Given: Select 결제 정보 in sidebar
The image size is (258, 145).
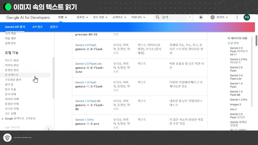Looking at the screenshot, I should point(10,43).
